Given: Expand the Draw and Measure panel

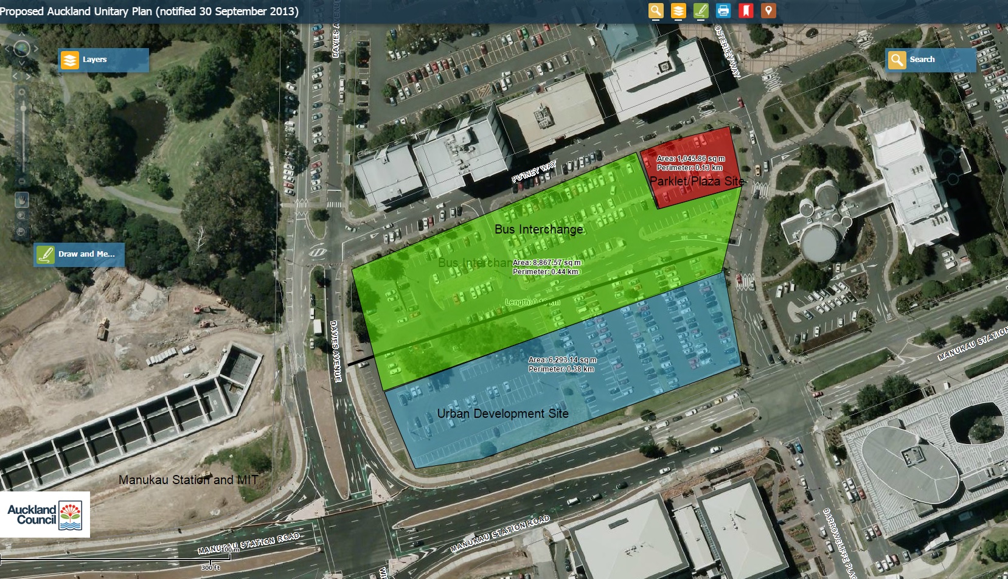Looking at the screenshot, I should pyautogui.click(x=79, y=254).
